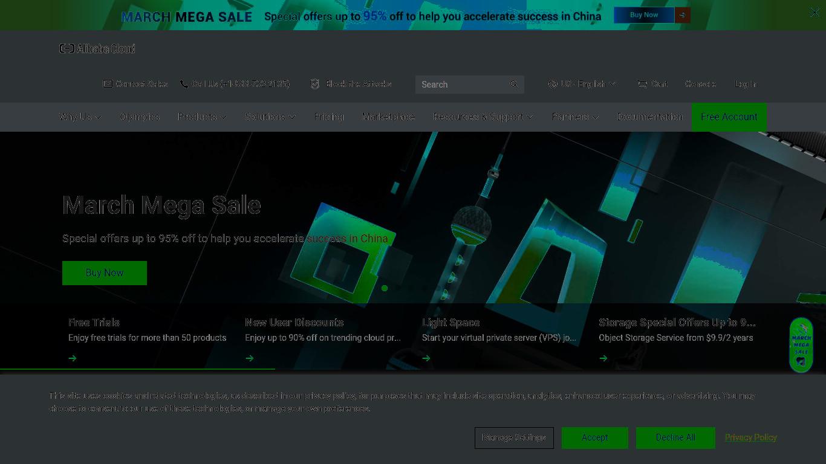The image size is (826, 464).
Task: Open the US - English language selector
Action: [x=582, y=84]
